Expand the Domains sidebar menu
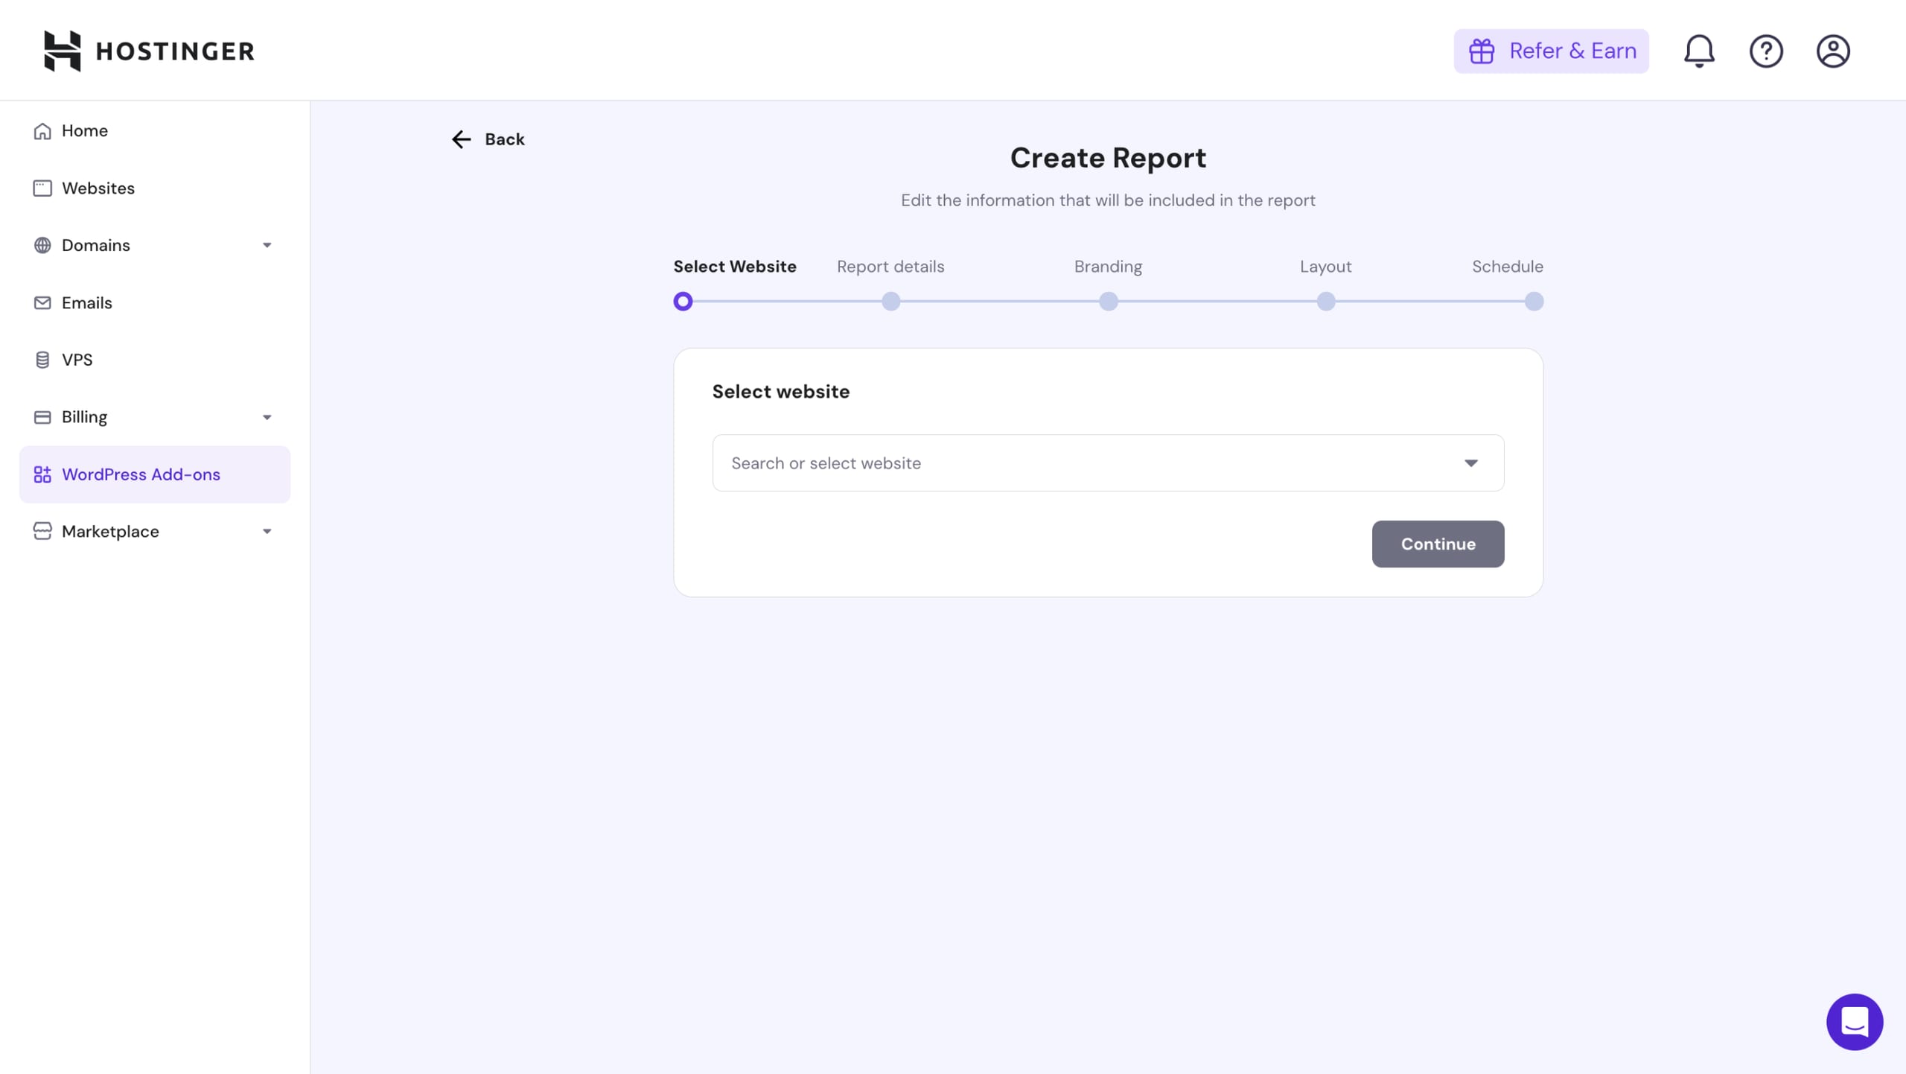The image size is (1906, 1074). pyautogui.click(x=267, y=245)
